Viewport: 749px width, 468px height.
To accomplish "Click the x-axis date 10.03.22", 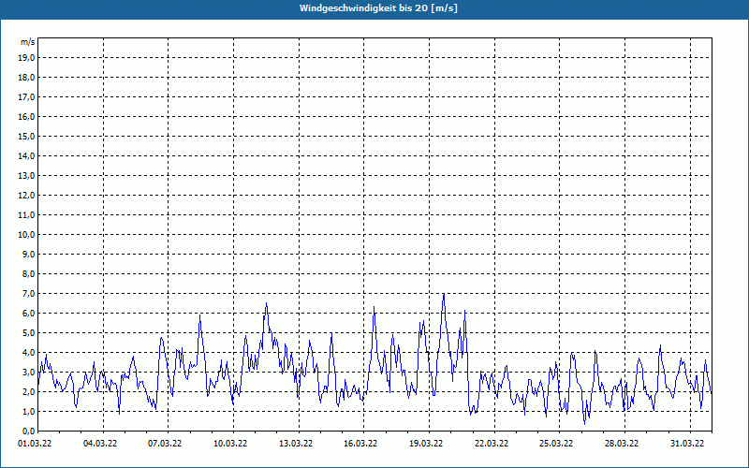I will click(230, 443).
